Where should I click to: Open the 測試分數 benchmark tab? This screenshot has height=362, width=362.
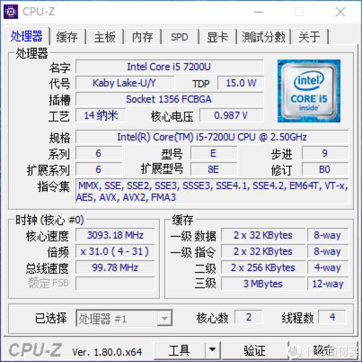(x=264, y=37)
